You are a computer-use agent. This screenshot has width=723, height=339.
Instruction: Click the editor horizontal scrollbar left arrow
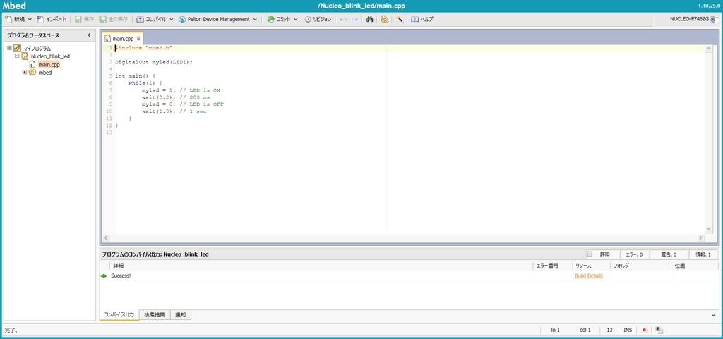click(106, 238)
